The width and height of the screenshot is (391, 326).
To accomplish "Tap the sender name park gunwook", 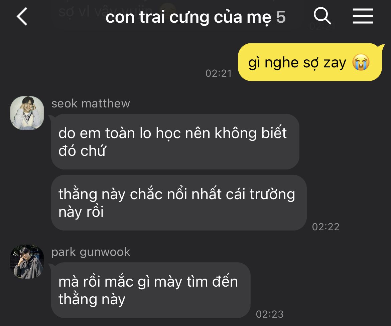I will [91, 252].
